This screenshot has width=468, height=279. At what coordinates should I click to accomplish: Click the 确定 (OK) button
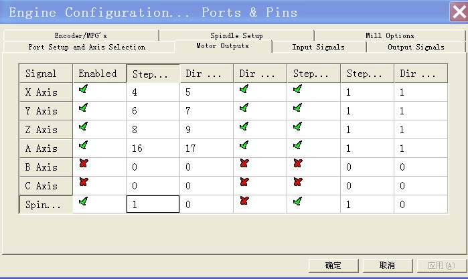pos(333,266)
